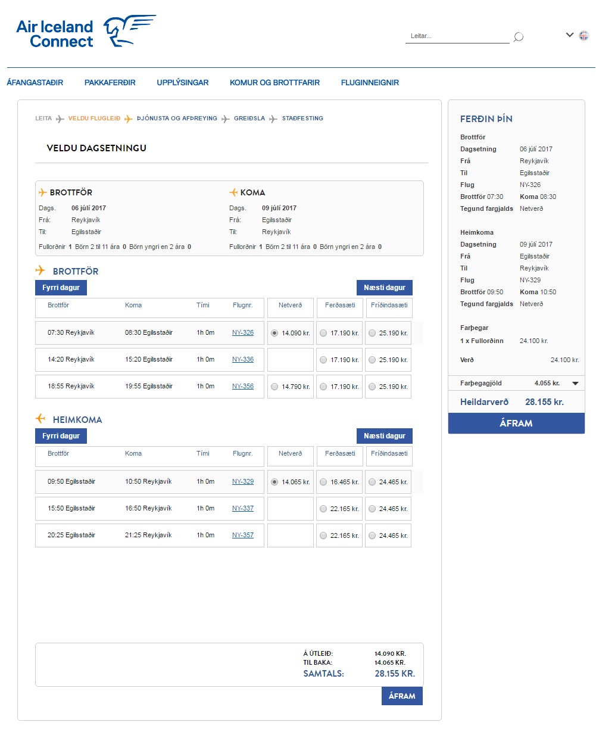Expand the Farþegagjöld fee breakdown arrow

(x=575, y=384)
